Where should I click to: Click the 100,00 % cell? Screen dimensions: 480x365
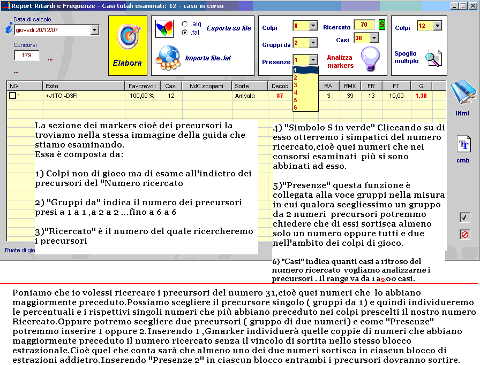click(142, 96)
